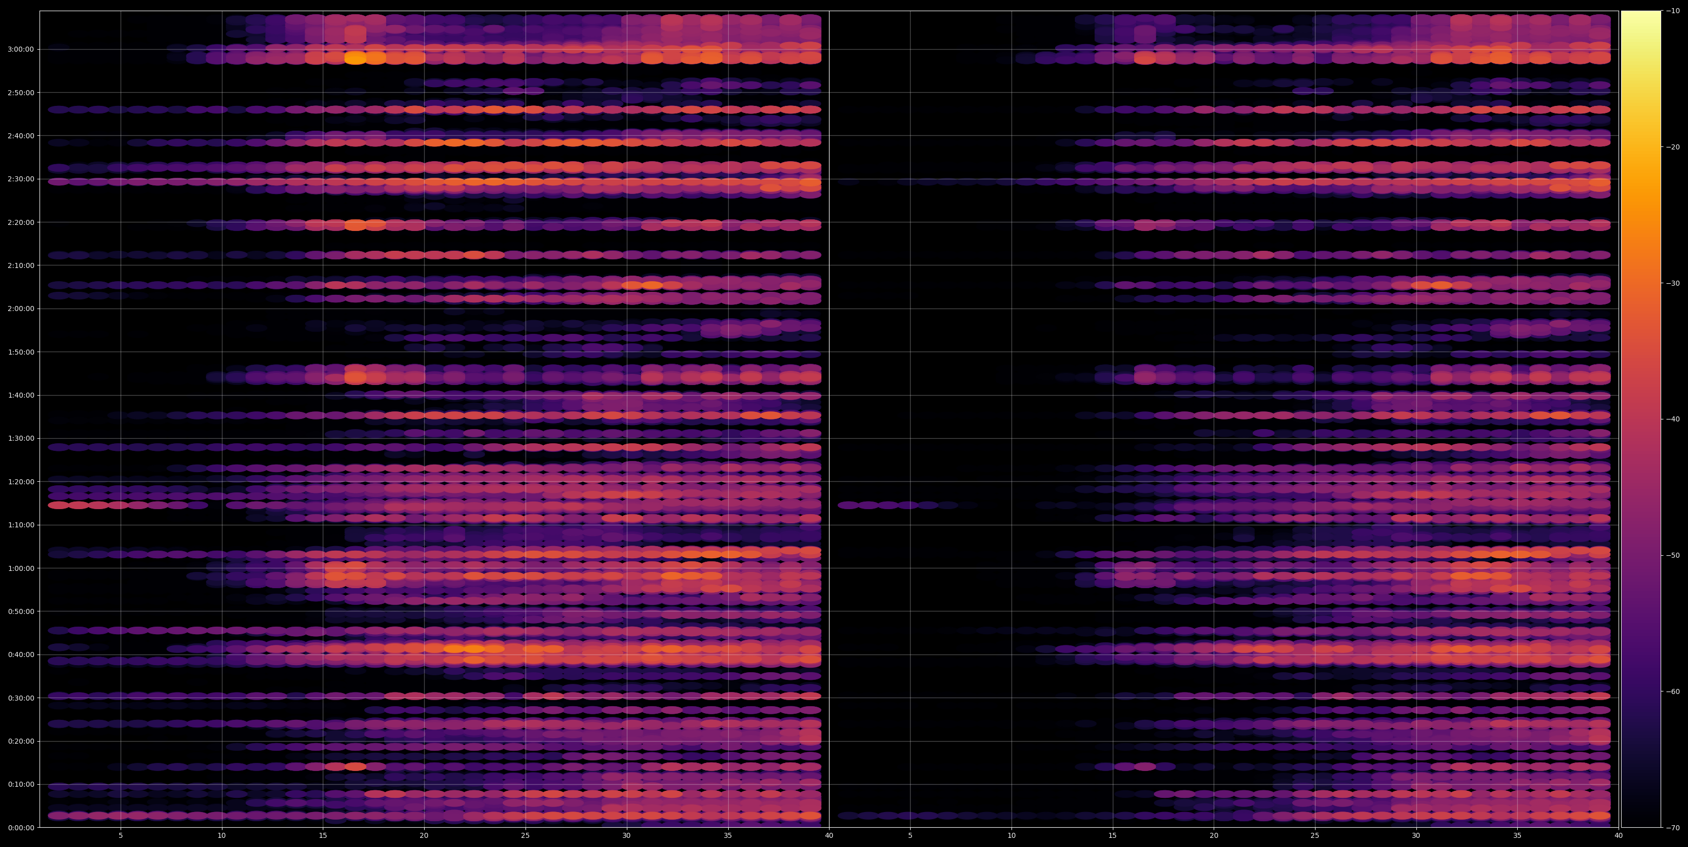
Task: Select the −20 colorbar tick label
Action: coord(1673,147)
